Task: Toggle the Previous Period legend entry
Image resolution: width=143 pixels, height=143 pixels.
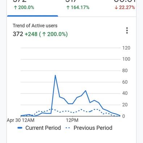Action: (x=89, y=128)
